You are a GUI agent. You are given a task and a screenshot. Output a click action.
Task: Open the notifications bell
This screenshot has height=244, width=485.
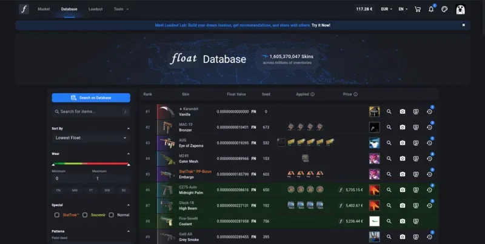coord(431,9)
